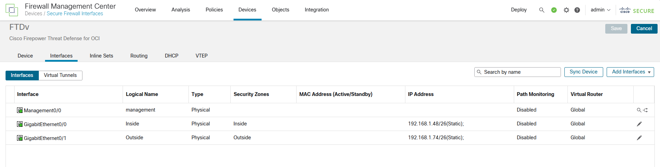Select the Interfaces toggle button
The height and width of the screenshot is (167, 660).
22,75
